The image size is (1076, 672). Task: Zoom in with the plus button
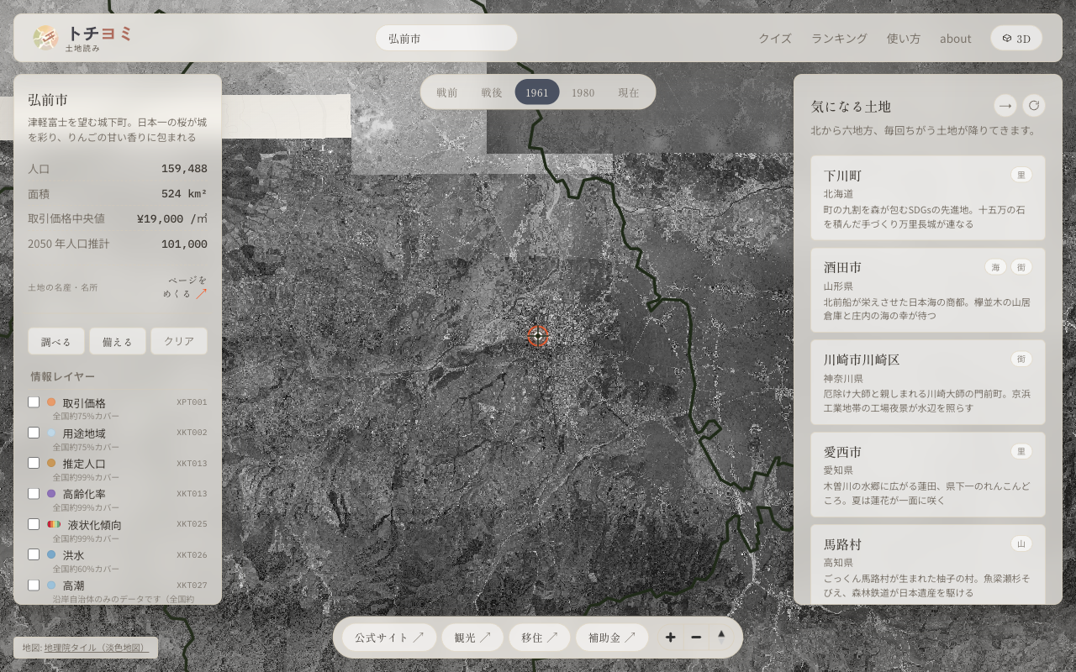(x=670, y=638)
